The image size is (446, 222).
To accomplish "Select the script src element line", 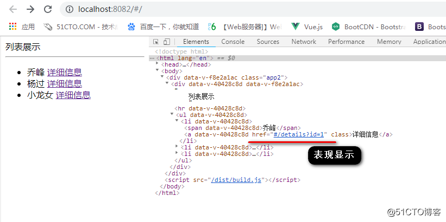I will [x=233, y=180].
